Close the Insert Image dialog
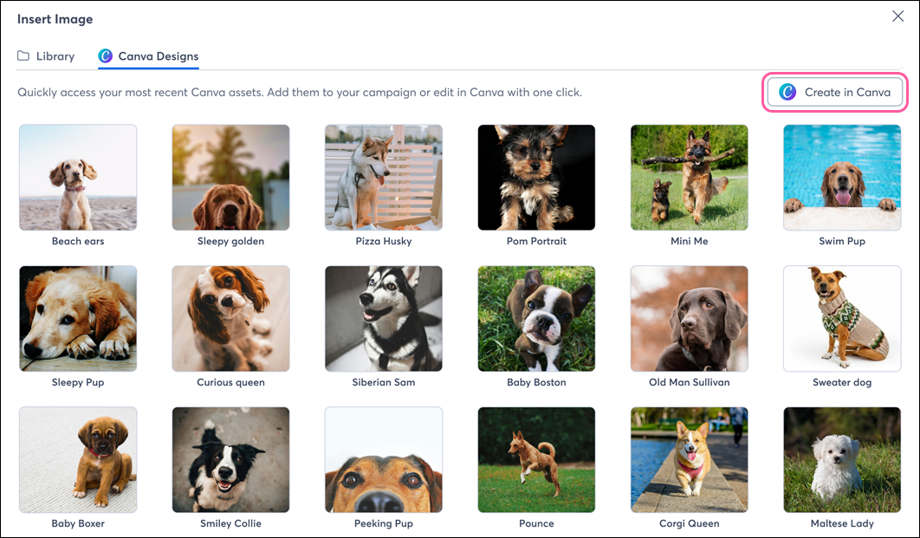920x538 pixels. (x=898, y=16)
